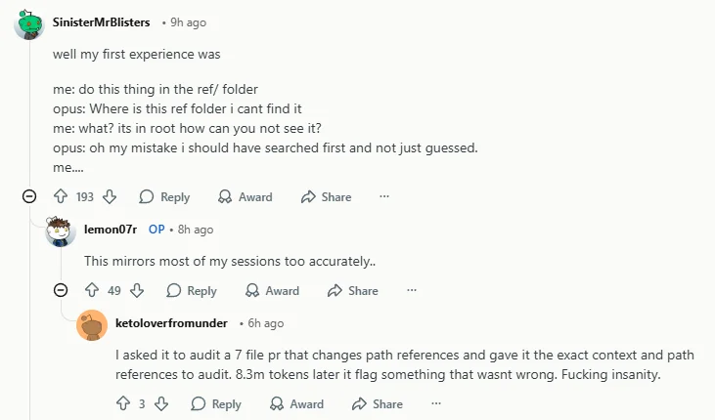Give award to lemon07r's reply

(x=272, y=290)
